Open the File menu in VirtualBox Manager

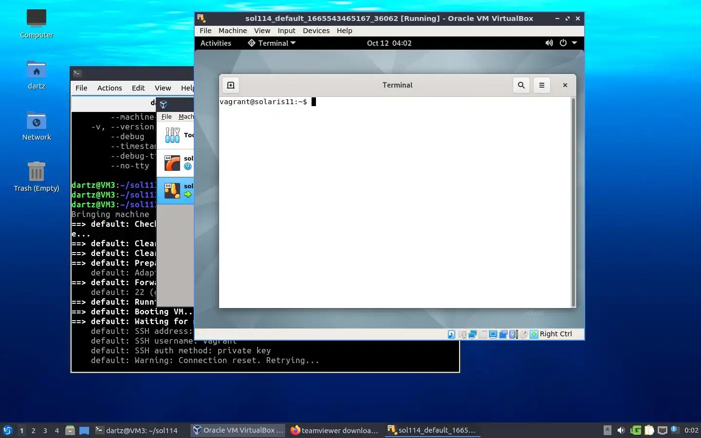[x=166, y=117]
